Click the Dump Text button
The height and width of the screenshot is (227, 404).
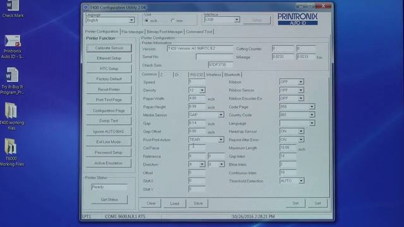click(x=109, y=120)
